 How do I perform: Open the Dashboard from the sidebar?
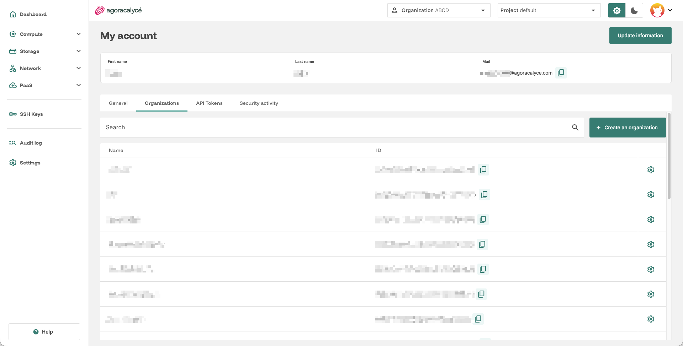click(x=28, y=14)
